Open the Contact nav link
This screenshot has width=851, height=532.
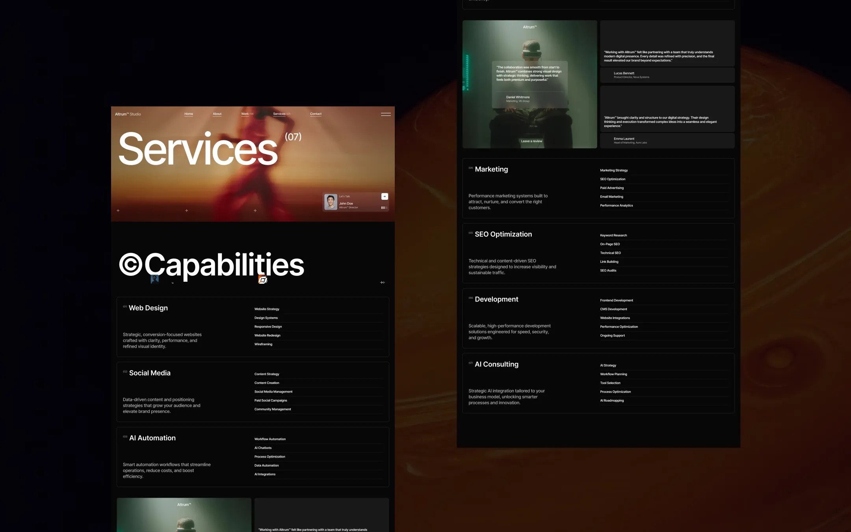tap(316, 114)
